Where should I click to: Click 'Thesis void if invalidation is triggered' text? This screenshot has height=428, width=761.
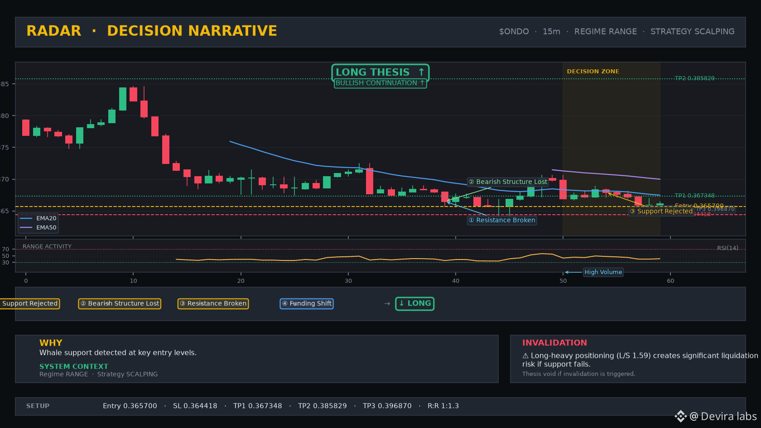point(578,374)
